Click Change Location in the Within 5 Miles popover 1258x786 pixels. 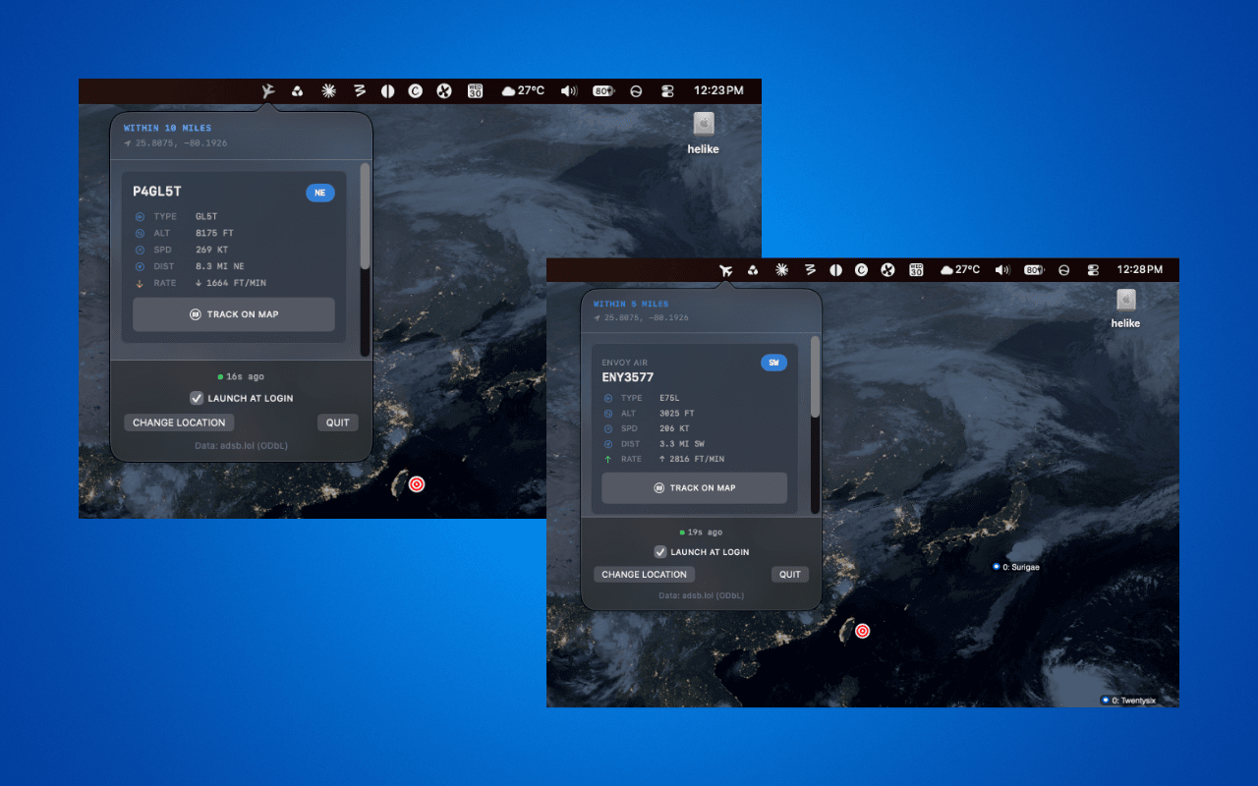644,575
